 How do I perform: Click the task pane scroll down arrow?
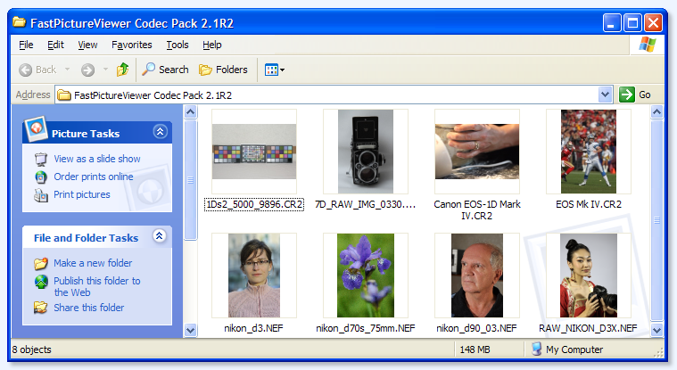pyautogui.click(x=190, y=330)
